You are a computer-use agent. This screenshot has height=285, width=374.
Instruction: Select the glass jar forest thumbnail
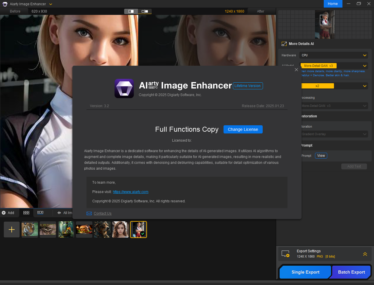coord(66,230)
